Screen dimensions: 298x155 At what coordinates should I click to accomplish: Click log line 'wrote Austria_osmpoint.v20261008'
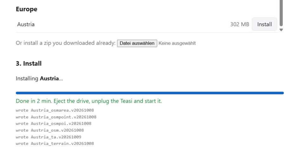pos(56,117)
